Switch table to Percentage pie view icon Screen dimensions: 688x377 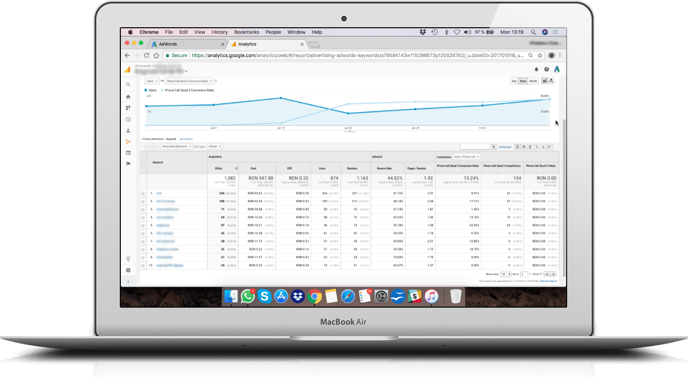pos(524,147)
